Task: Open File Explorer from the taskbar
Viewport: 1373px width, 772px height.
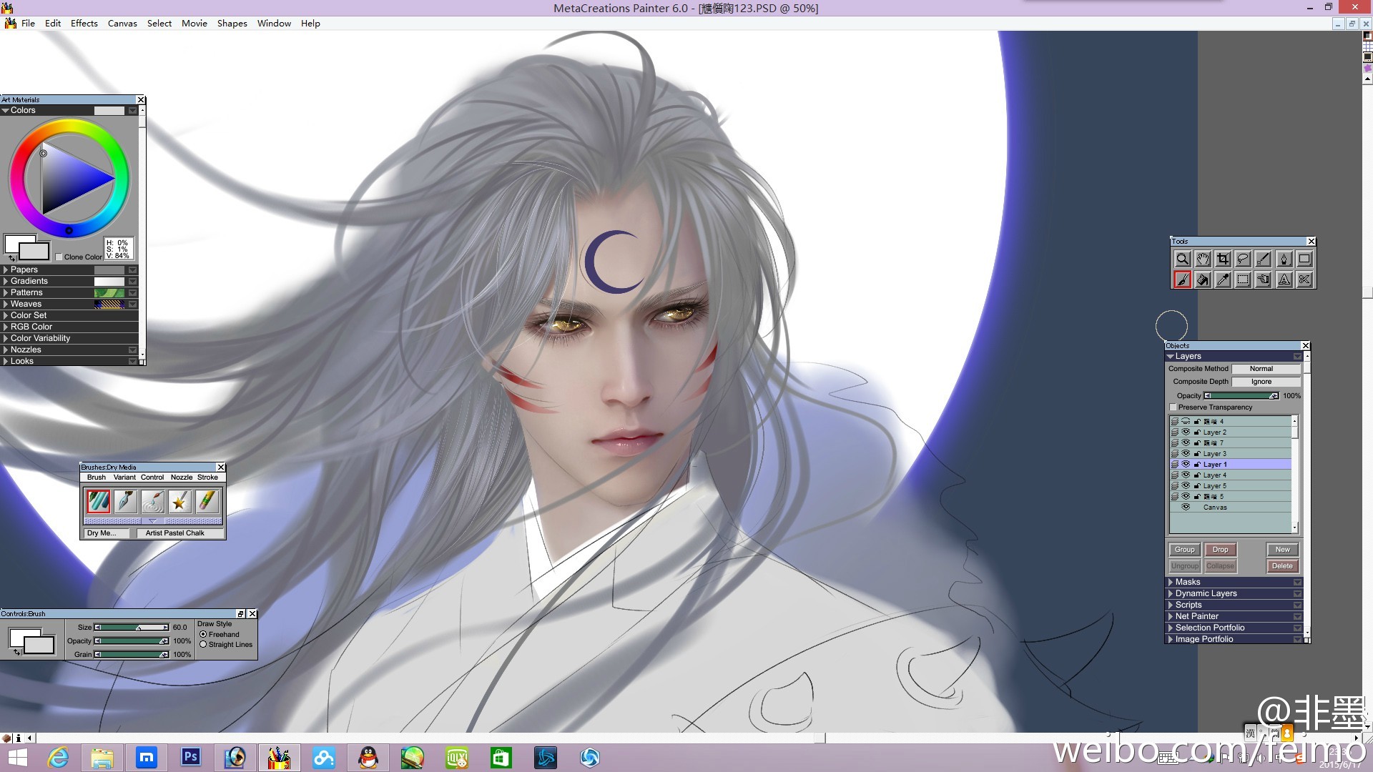Action: 102,757
